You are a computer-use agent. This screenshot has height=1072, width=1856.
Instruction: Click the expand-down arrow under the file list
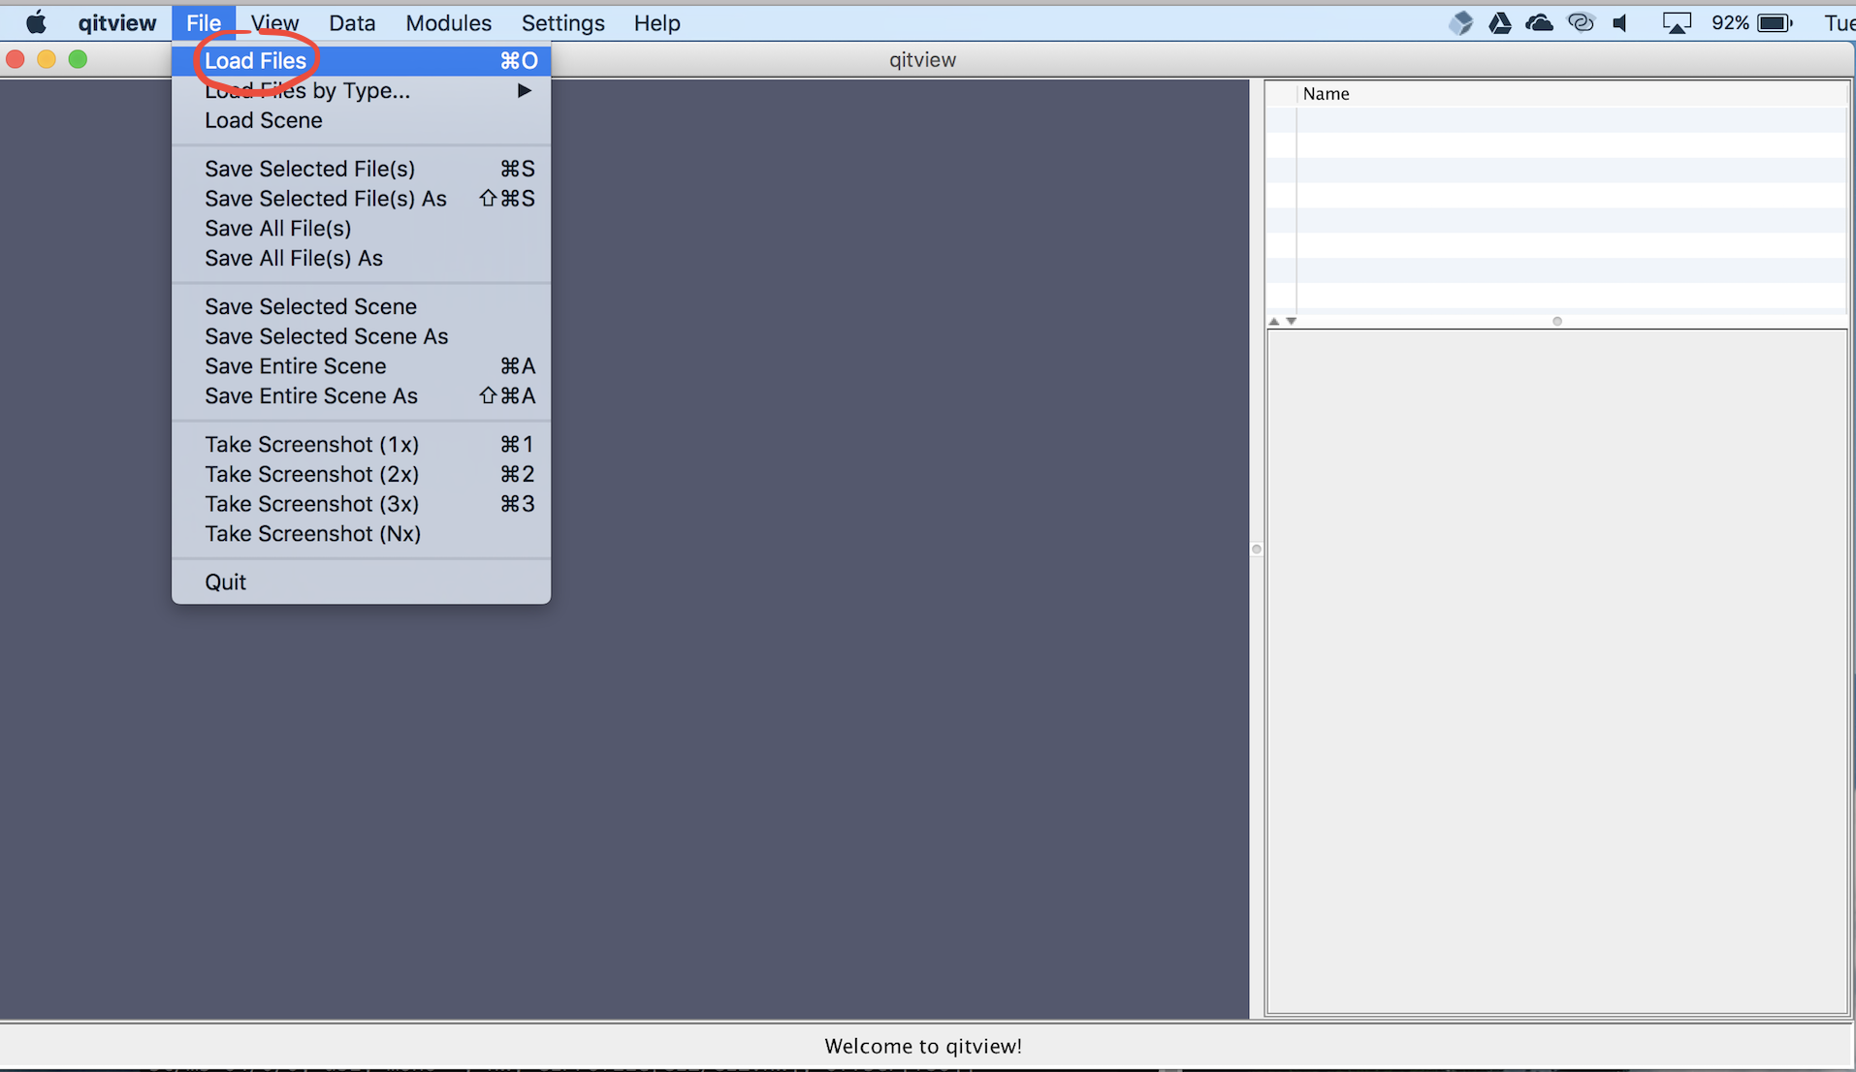tap(1292, 321)
